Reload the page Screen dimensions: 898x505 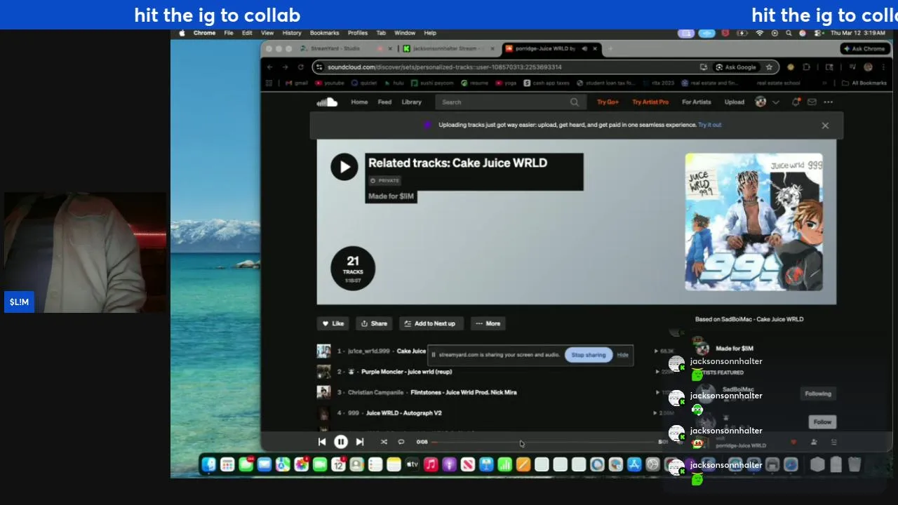point(301,67)
